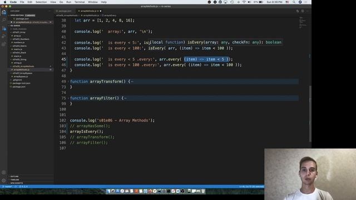Open the Trash in the Dock
This screenshot has width=356, height=200.
click(x=203, y=191)
